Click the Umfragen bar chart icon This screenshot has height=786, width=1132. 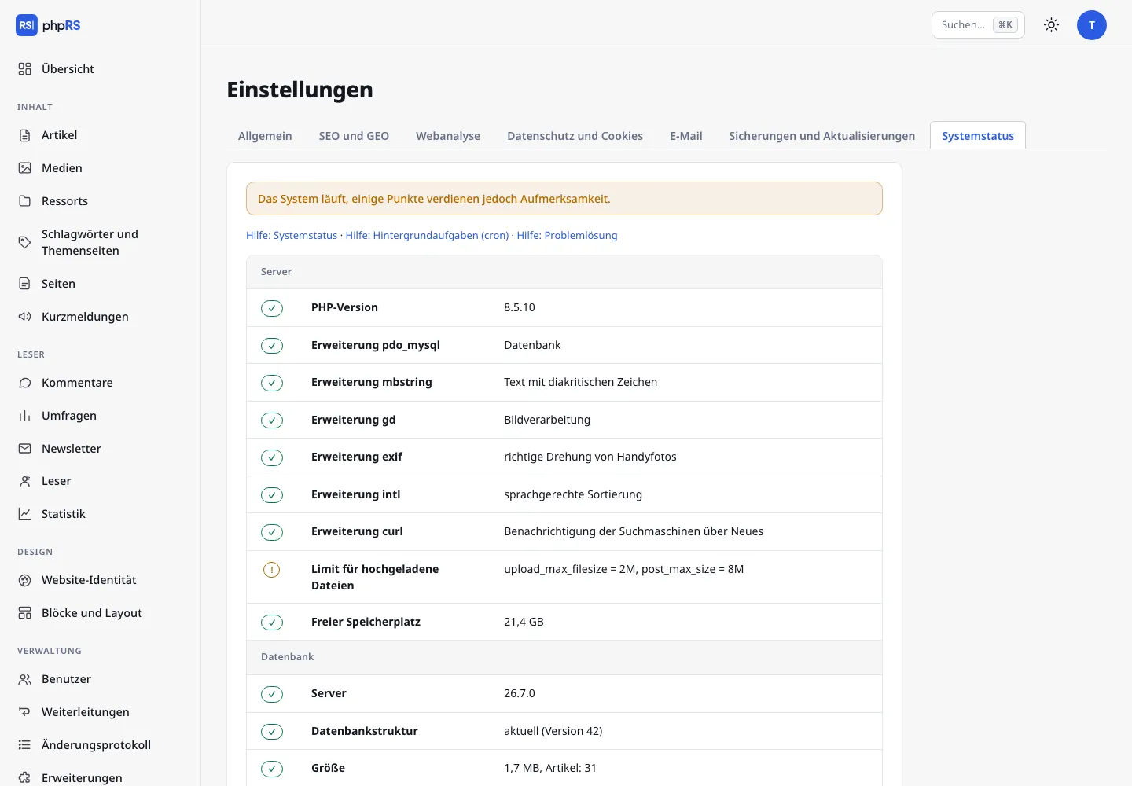(x=25, y=416)
